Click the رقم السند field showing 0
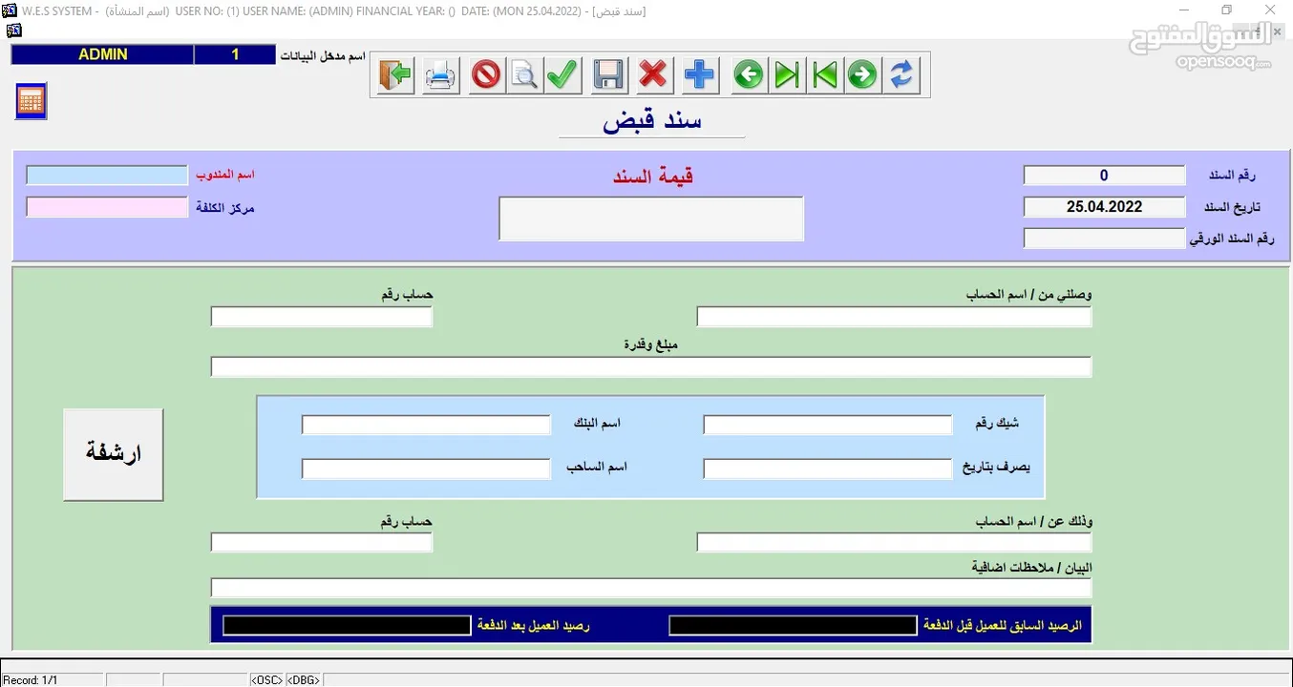 (x=1104, y=176)
